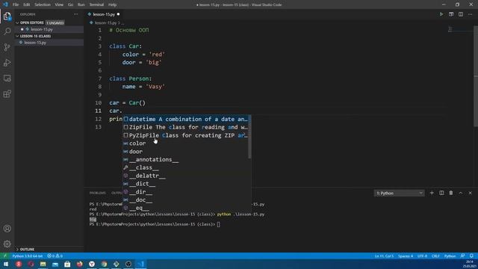Open the Edit menu
Viewport: 478px width, 269px height.
pyautogui.click(x=27, y=4)
